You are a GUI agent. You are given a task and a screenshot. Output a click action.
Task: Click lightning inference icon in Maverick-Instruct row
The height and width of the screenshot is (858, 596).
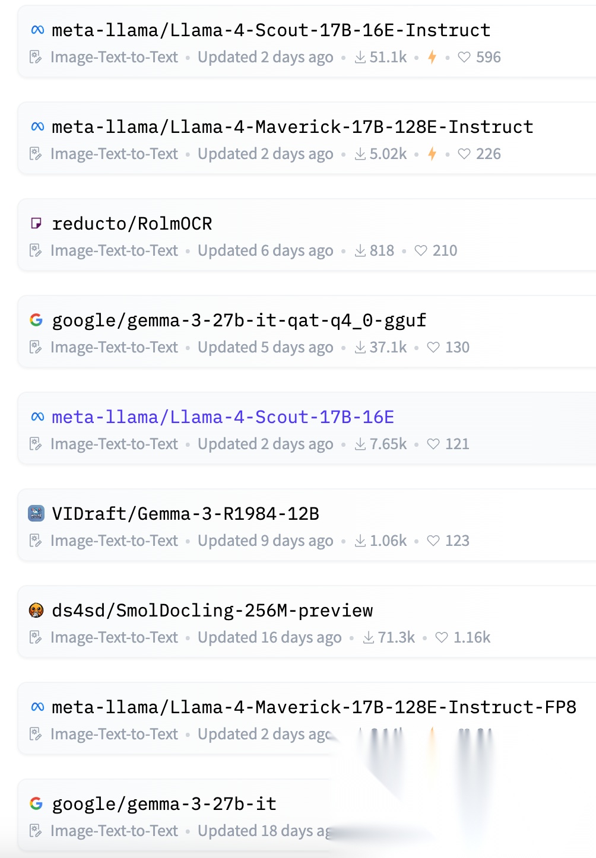point(432,154)
